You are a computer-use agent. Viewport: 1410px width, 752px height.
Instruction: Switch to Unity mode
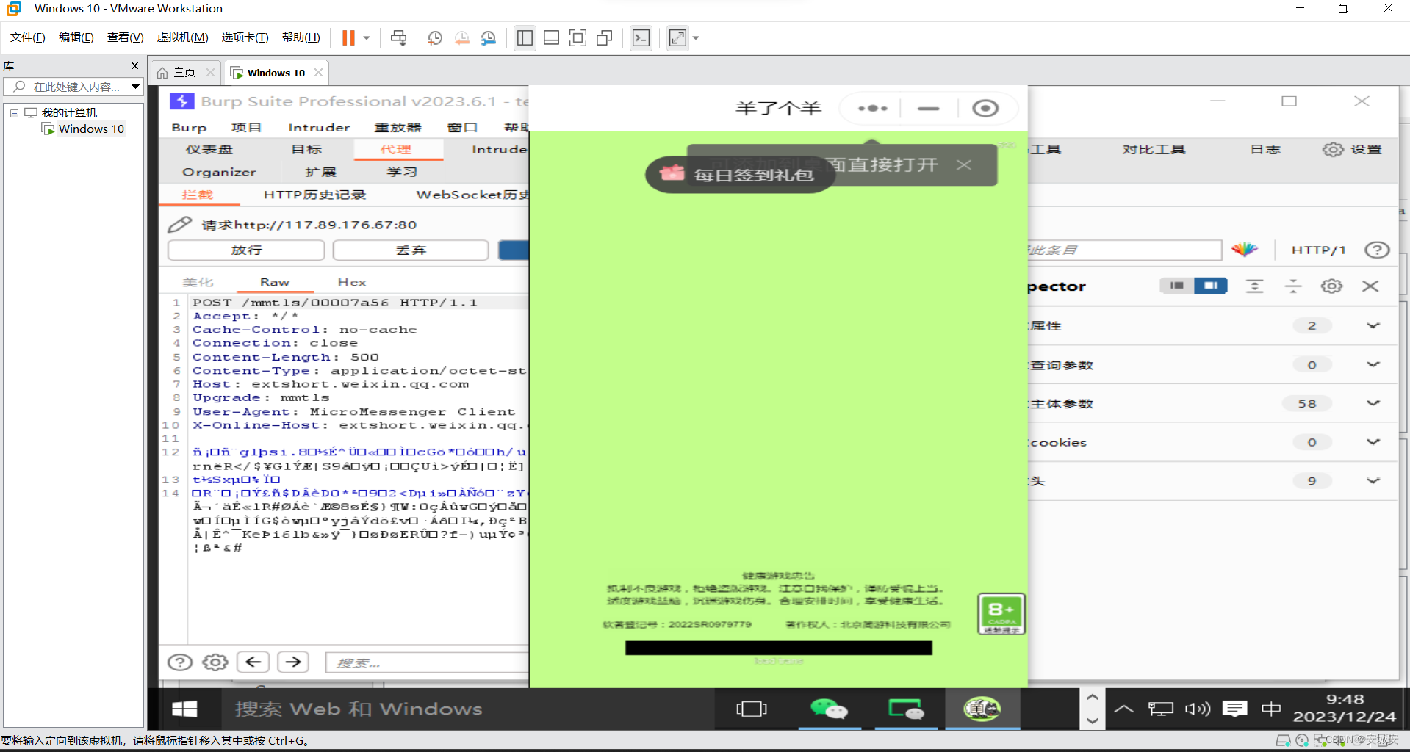pos(605,38)
